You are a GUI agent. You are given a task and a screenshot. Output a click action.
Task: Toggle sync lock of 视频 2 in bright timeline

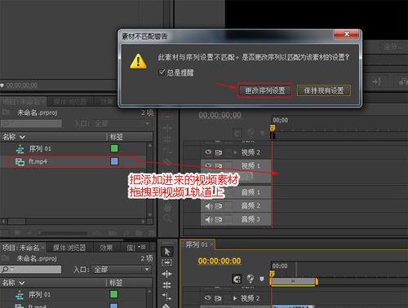pos(218,298)
